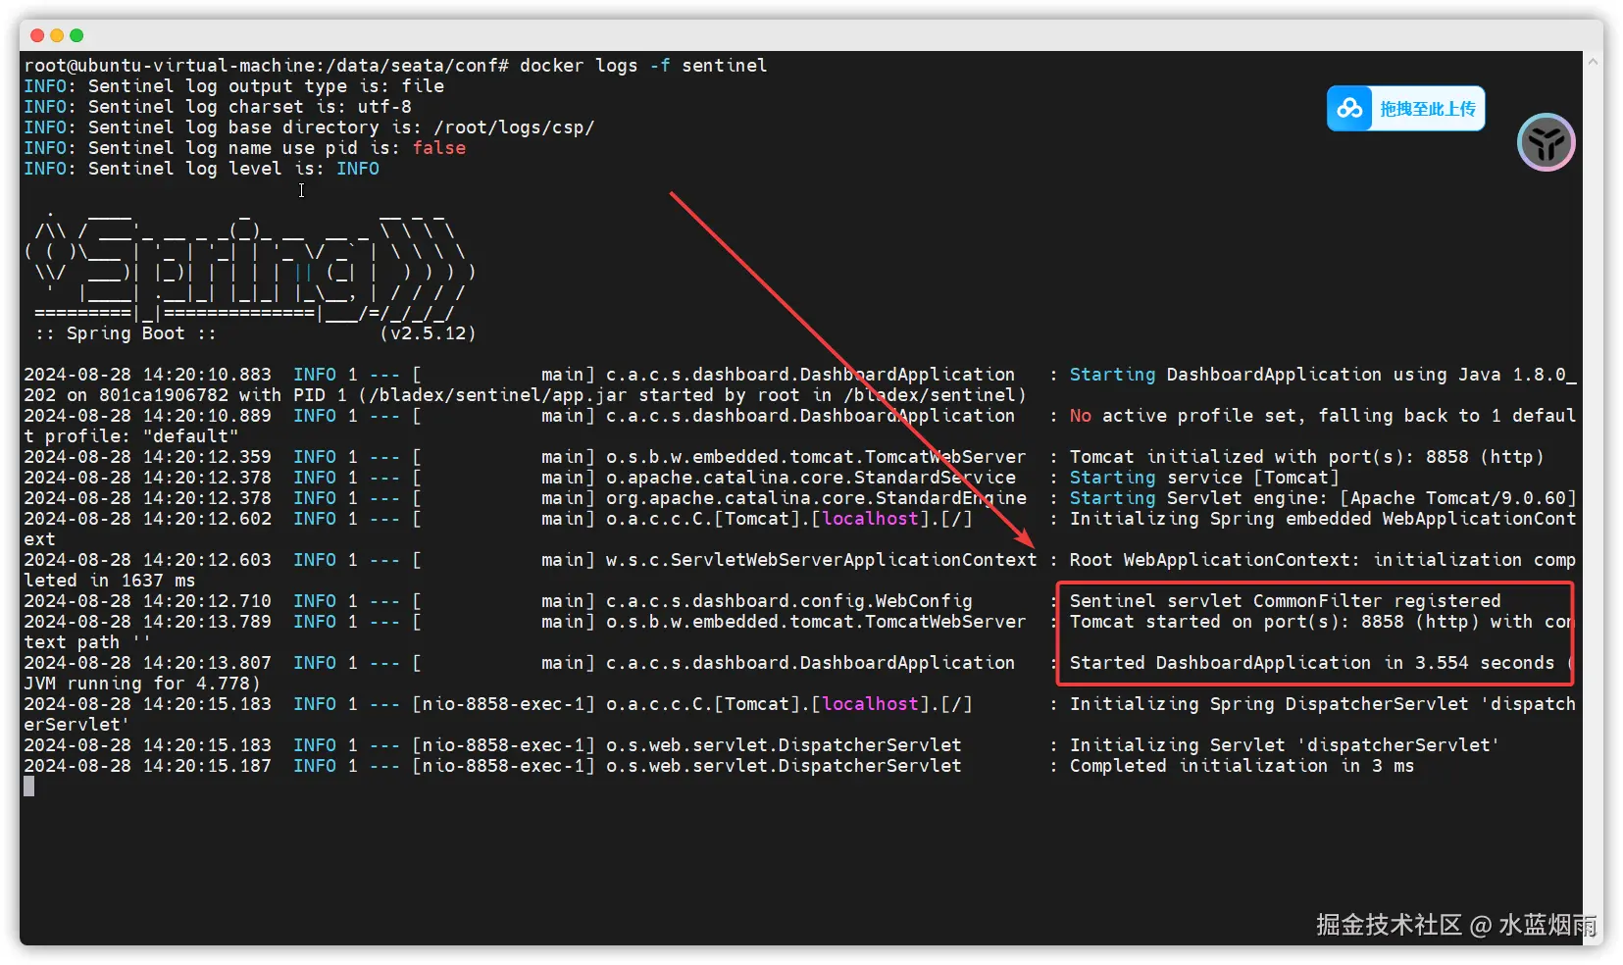The width and height of the screenshot is (1623, 965).
Task: Click 'Tomcat initialized with port(s): 8858 (http)'
Action: pyautogui.click(x=1306, y=457)
